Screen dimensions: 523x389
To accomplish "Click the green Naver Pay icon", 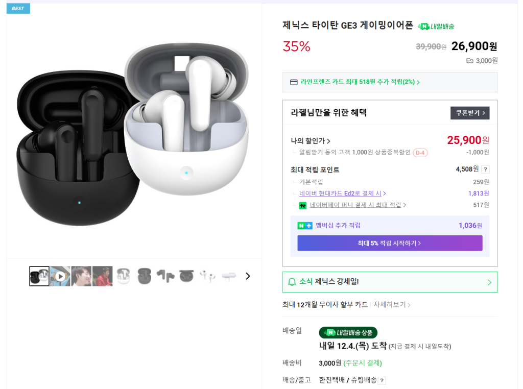I will click(x=303, y=205).
